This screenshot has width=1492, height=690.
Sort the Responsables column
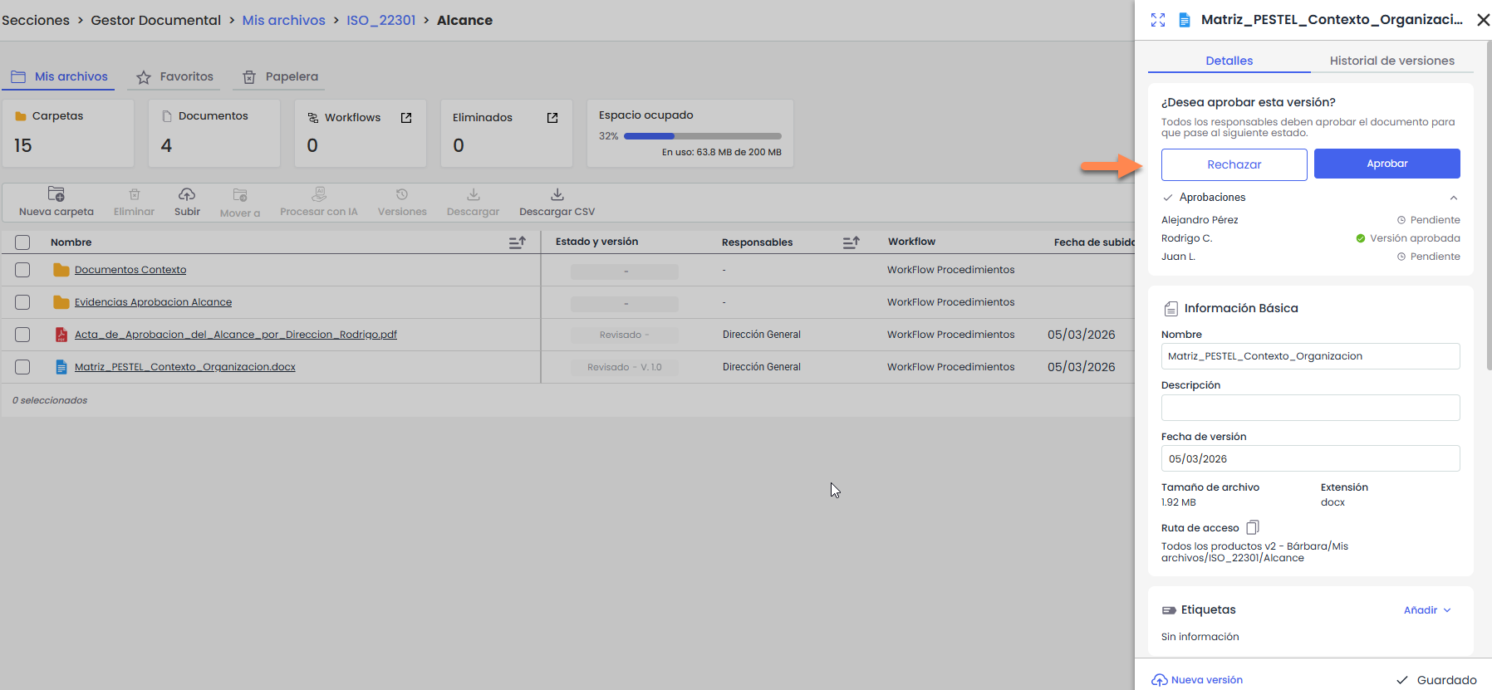point(851,242)
